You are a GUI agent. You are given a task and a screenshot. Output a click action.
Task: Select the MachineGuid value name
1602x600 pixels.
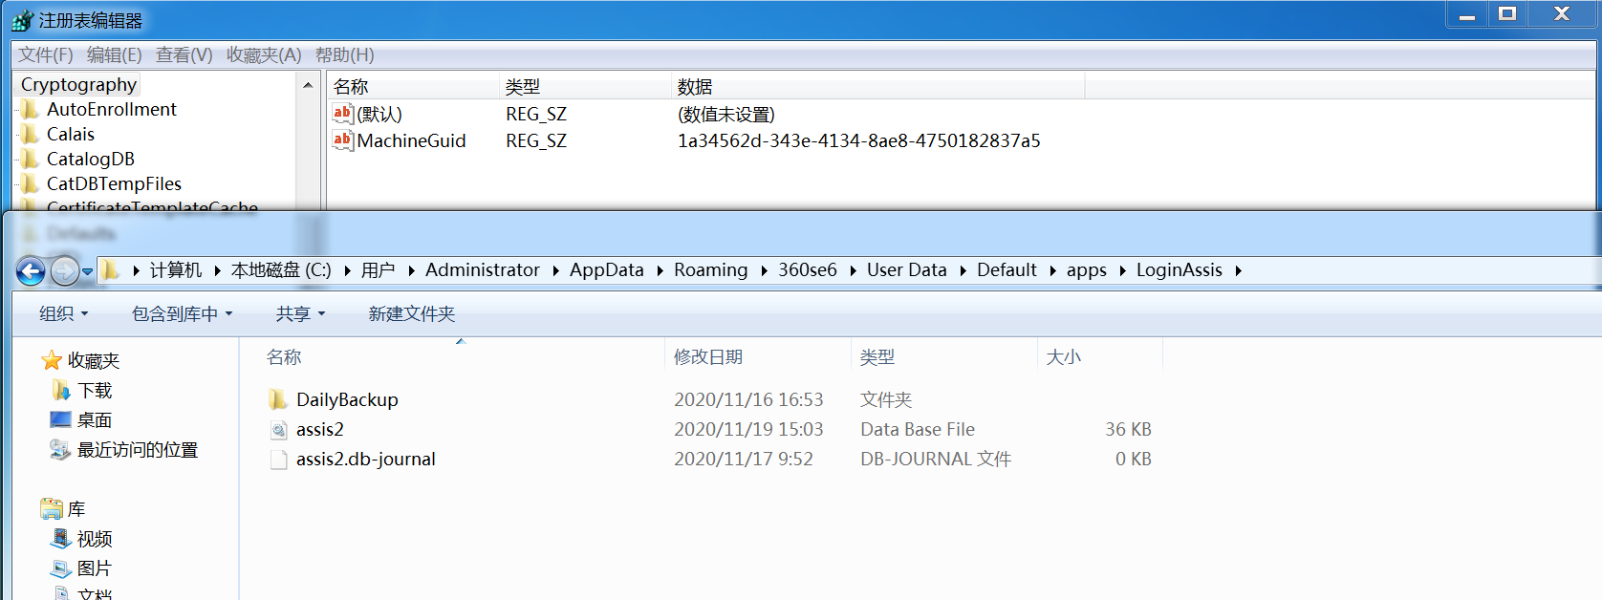click(411, 140)
